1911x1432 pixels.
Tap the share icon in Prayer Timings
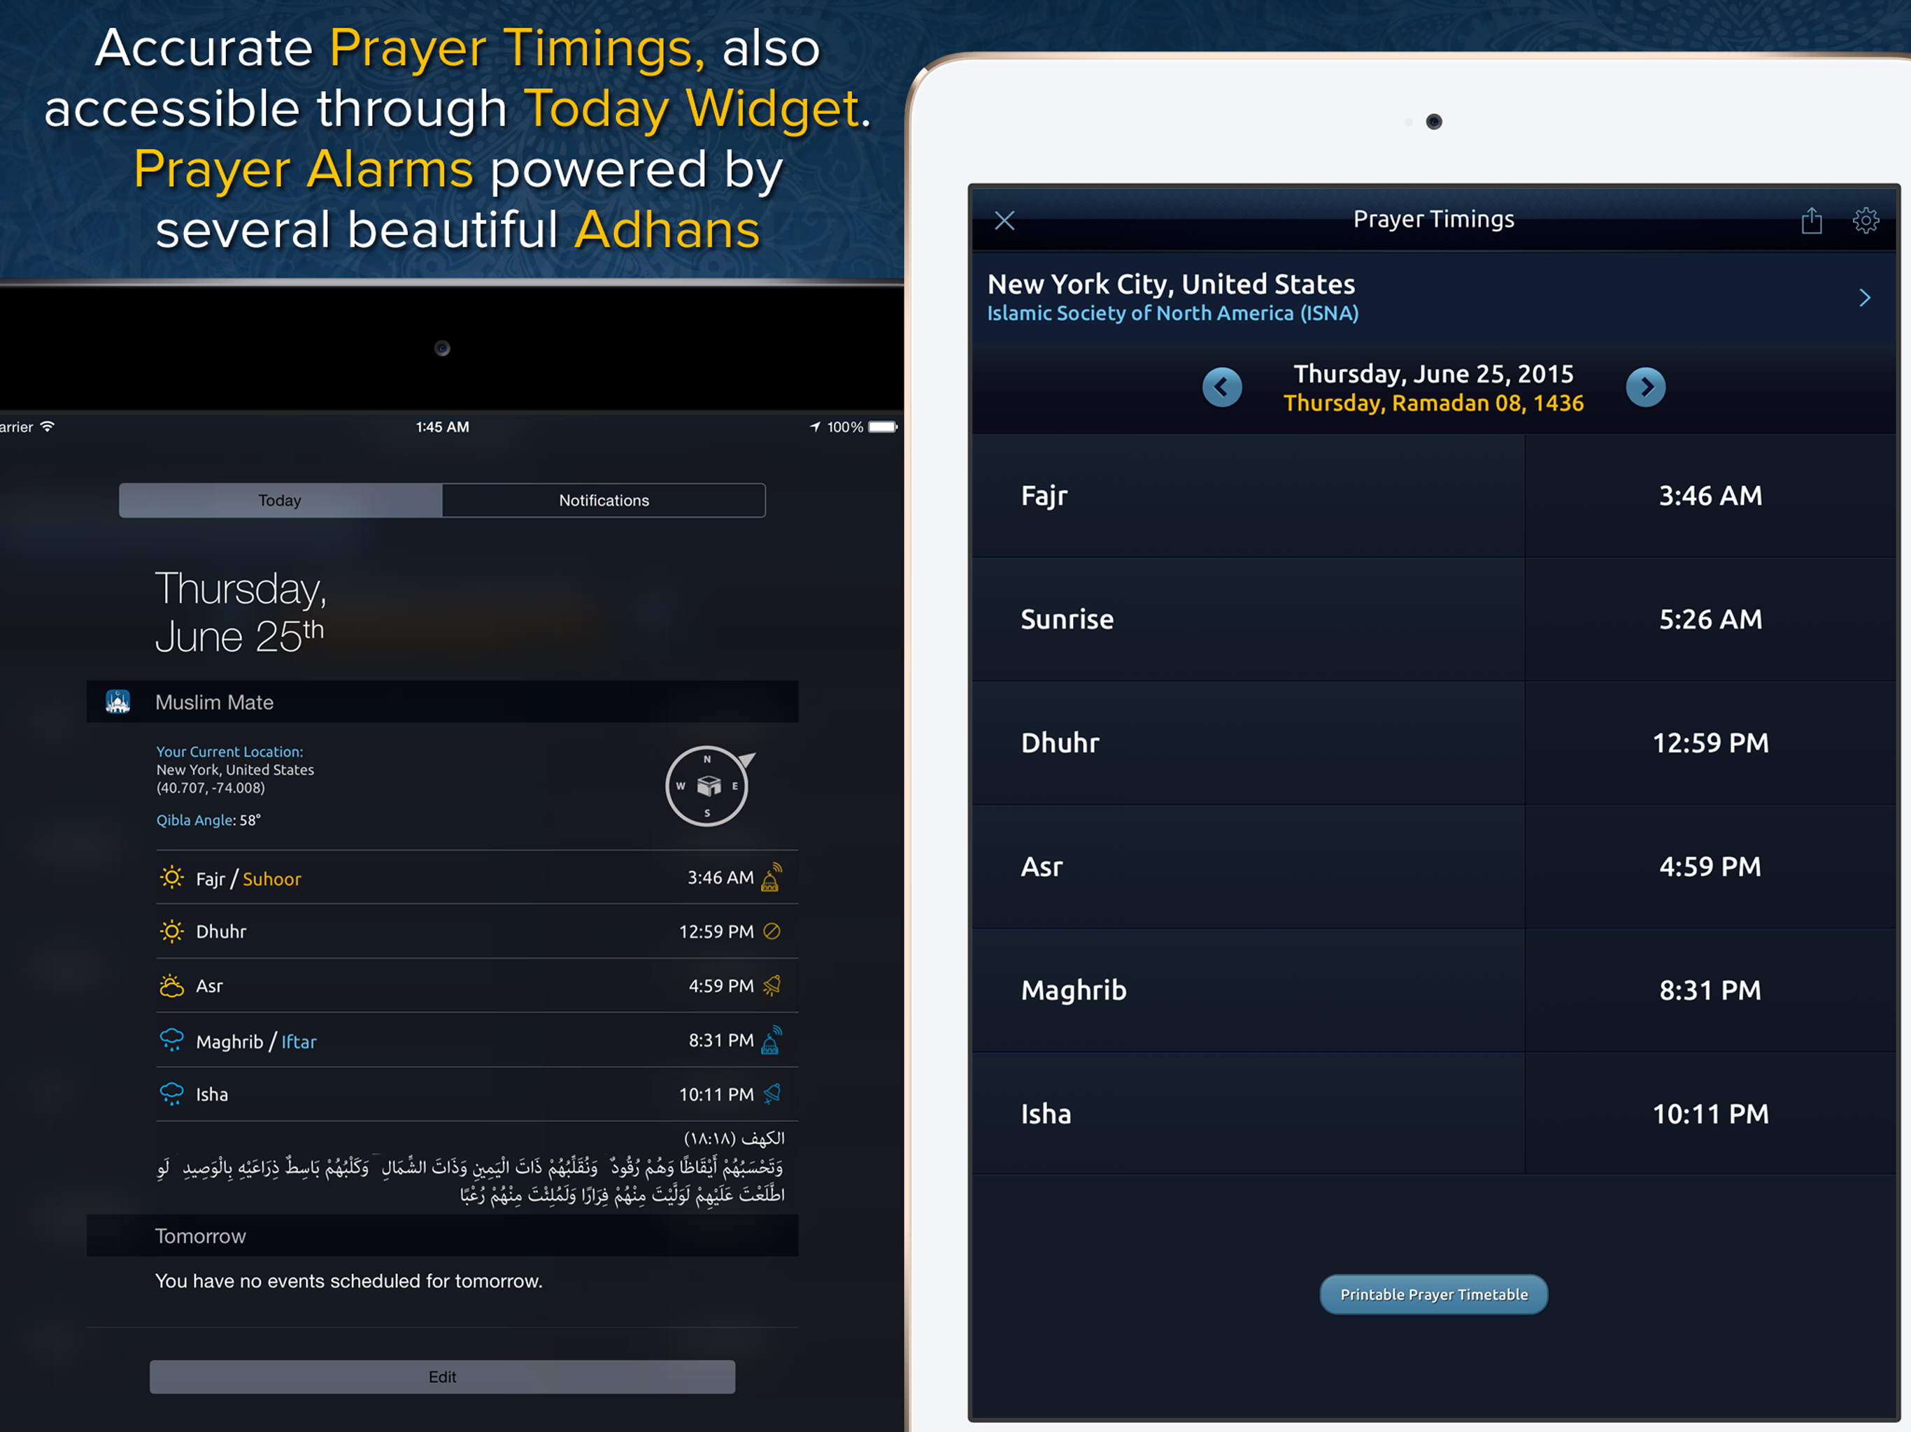(x=1812, y=220)
